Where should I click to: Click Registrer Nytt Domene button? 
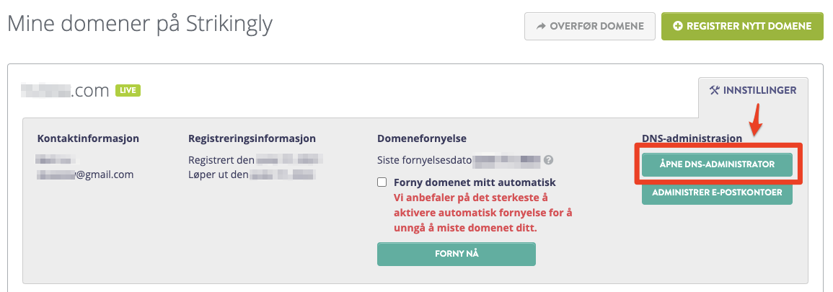(742, 26)
